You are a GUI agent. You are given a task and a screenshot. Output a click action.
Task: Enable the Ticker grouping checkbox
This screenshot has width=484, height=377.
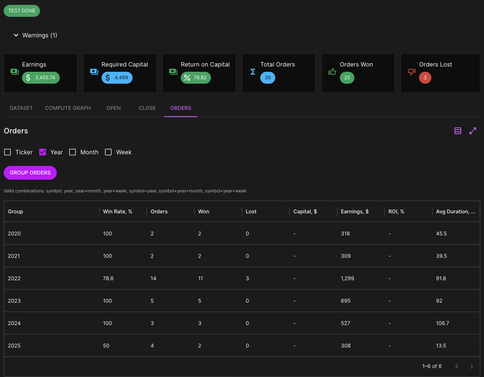tap(7, 152)
